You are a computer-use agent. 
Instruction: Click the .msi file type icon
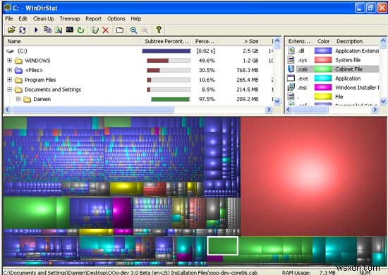pyautogui.click(x=291, y=87)
